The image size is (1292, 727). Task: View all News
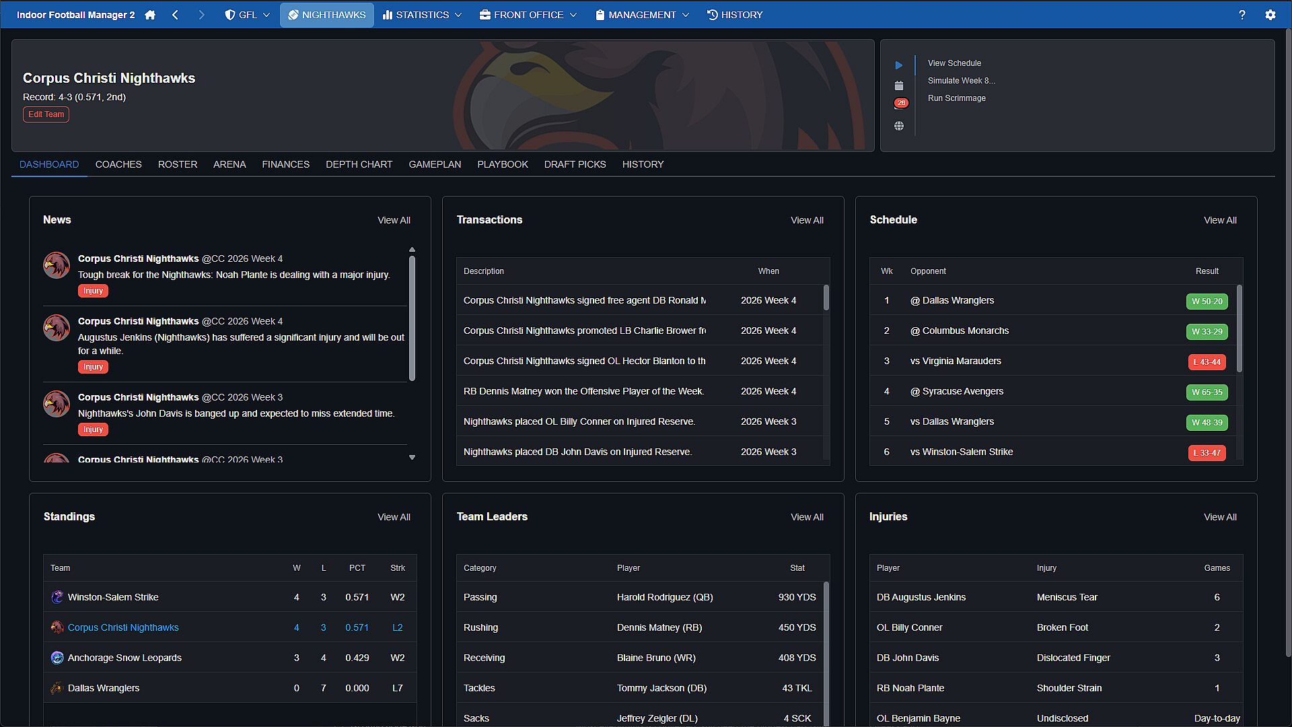(394, 220)
